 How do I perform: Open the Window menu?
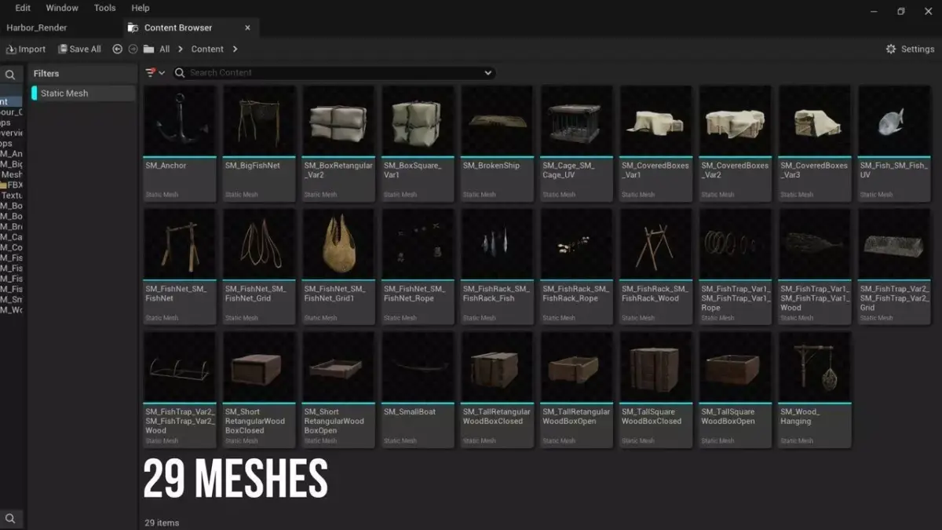pyautogui.click(x=62, y=8)
